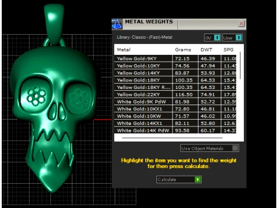Click the 74.91 DWT value
Viewport: 278px width, 208px height.
207,95
